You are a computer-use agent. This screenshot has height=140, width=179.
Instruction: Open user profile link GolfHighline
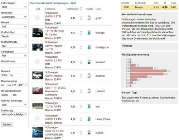102,47
